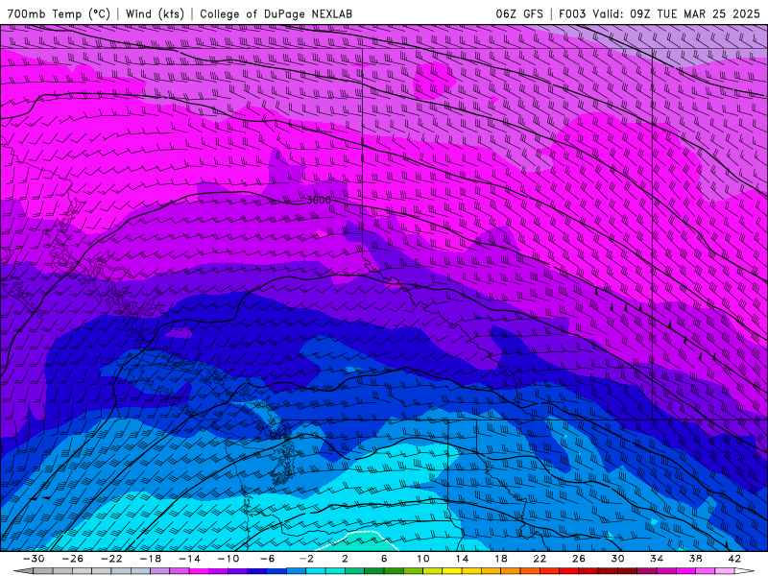Click the '−26' color bar label
This screenshot has height=576, width=768.
click(73, 559)
